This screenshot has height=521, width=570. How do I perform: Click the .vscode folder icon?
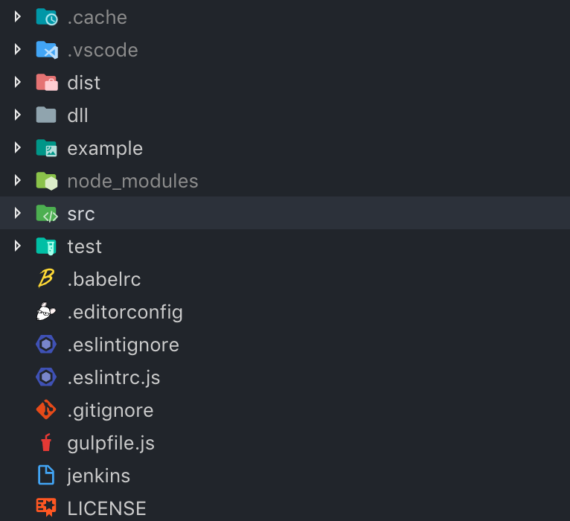47,50
